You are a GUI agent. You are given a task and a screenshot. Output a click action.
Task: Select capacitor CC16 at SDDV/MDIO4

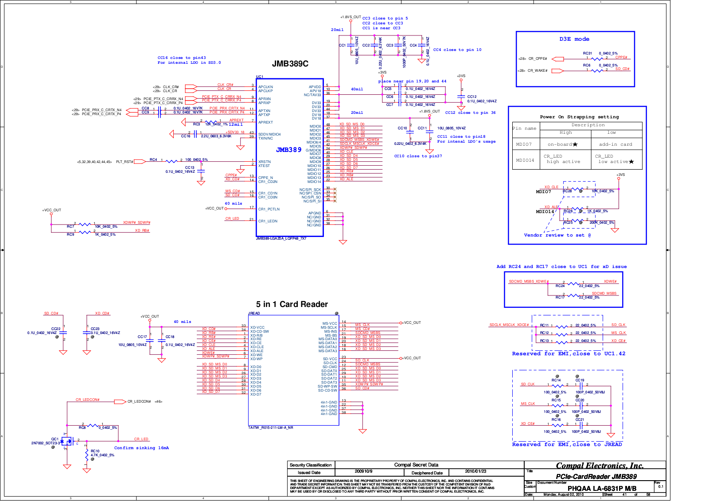(x=195, y=133)
